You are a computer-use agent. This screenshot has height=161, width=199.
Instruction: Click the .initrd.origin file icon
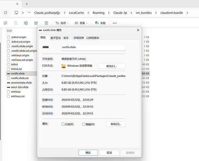(8, 37)
